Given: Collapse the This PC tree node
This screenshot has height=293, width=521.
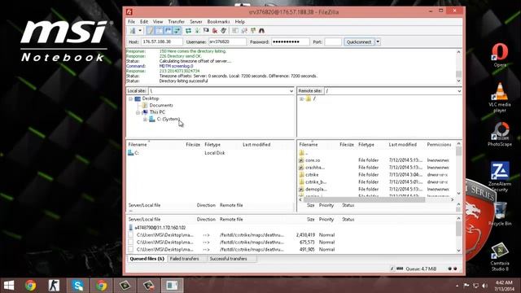Looking at the screenshot, I should click(x=138, y=112).
